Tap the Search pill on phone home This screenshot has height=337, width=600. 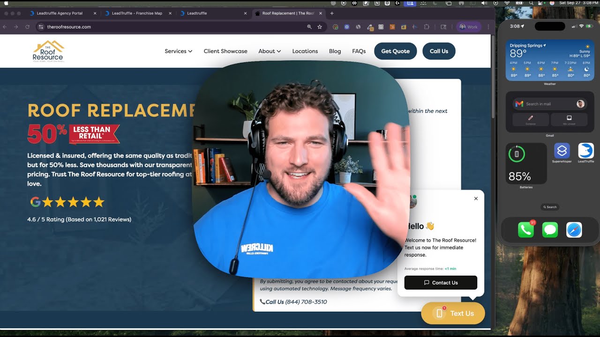click(x=550, y=207)
